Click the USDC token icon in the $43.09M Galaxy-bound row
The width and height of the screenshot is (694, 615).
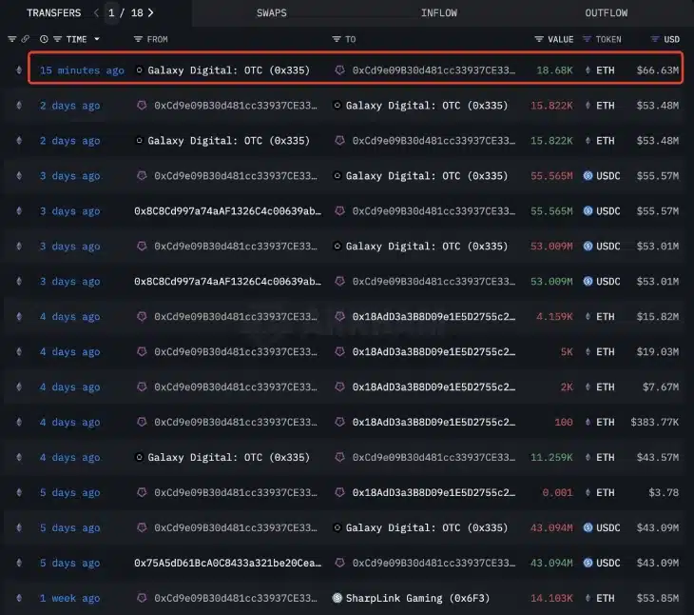[588, 527]
